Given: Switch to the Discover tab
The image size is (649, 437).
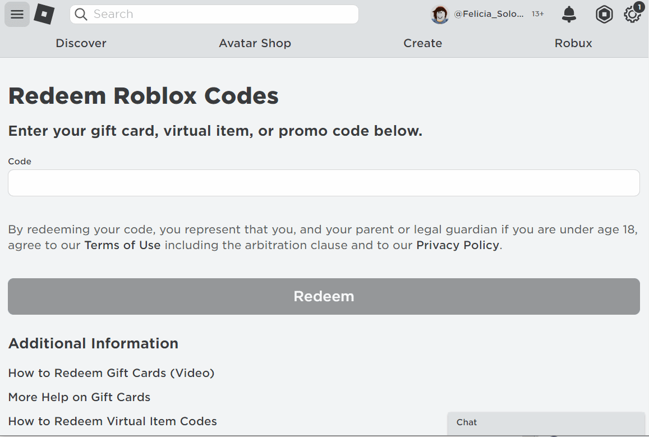Looking at the screenshot, I should (x=81, y=43).
